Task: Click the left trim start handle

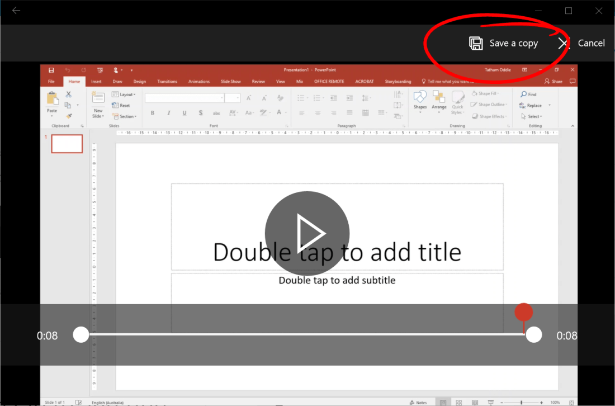Action: [81, 335]
